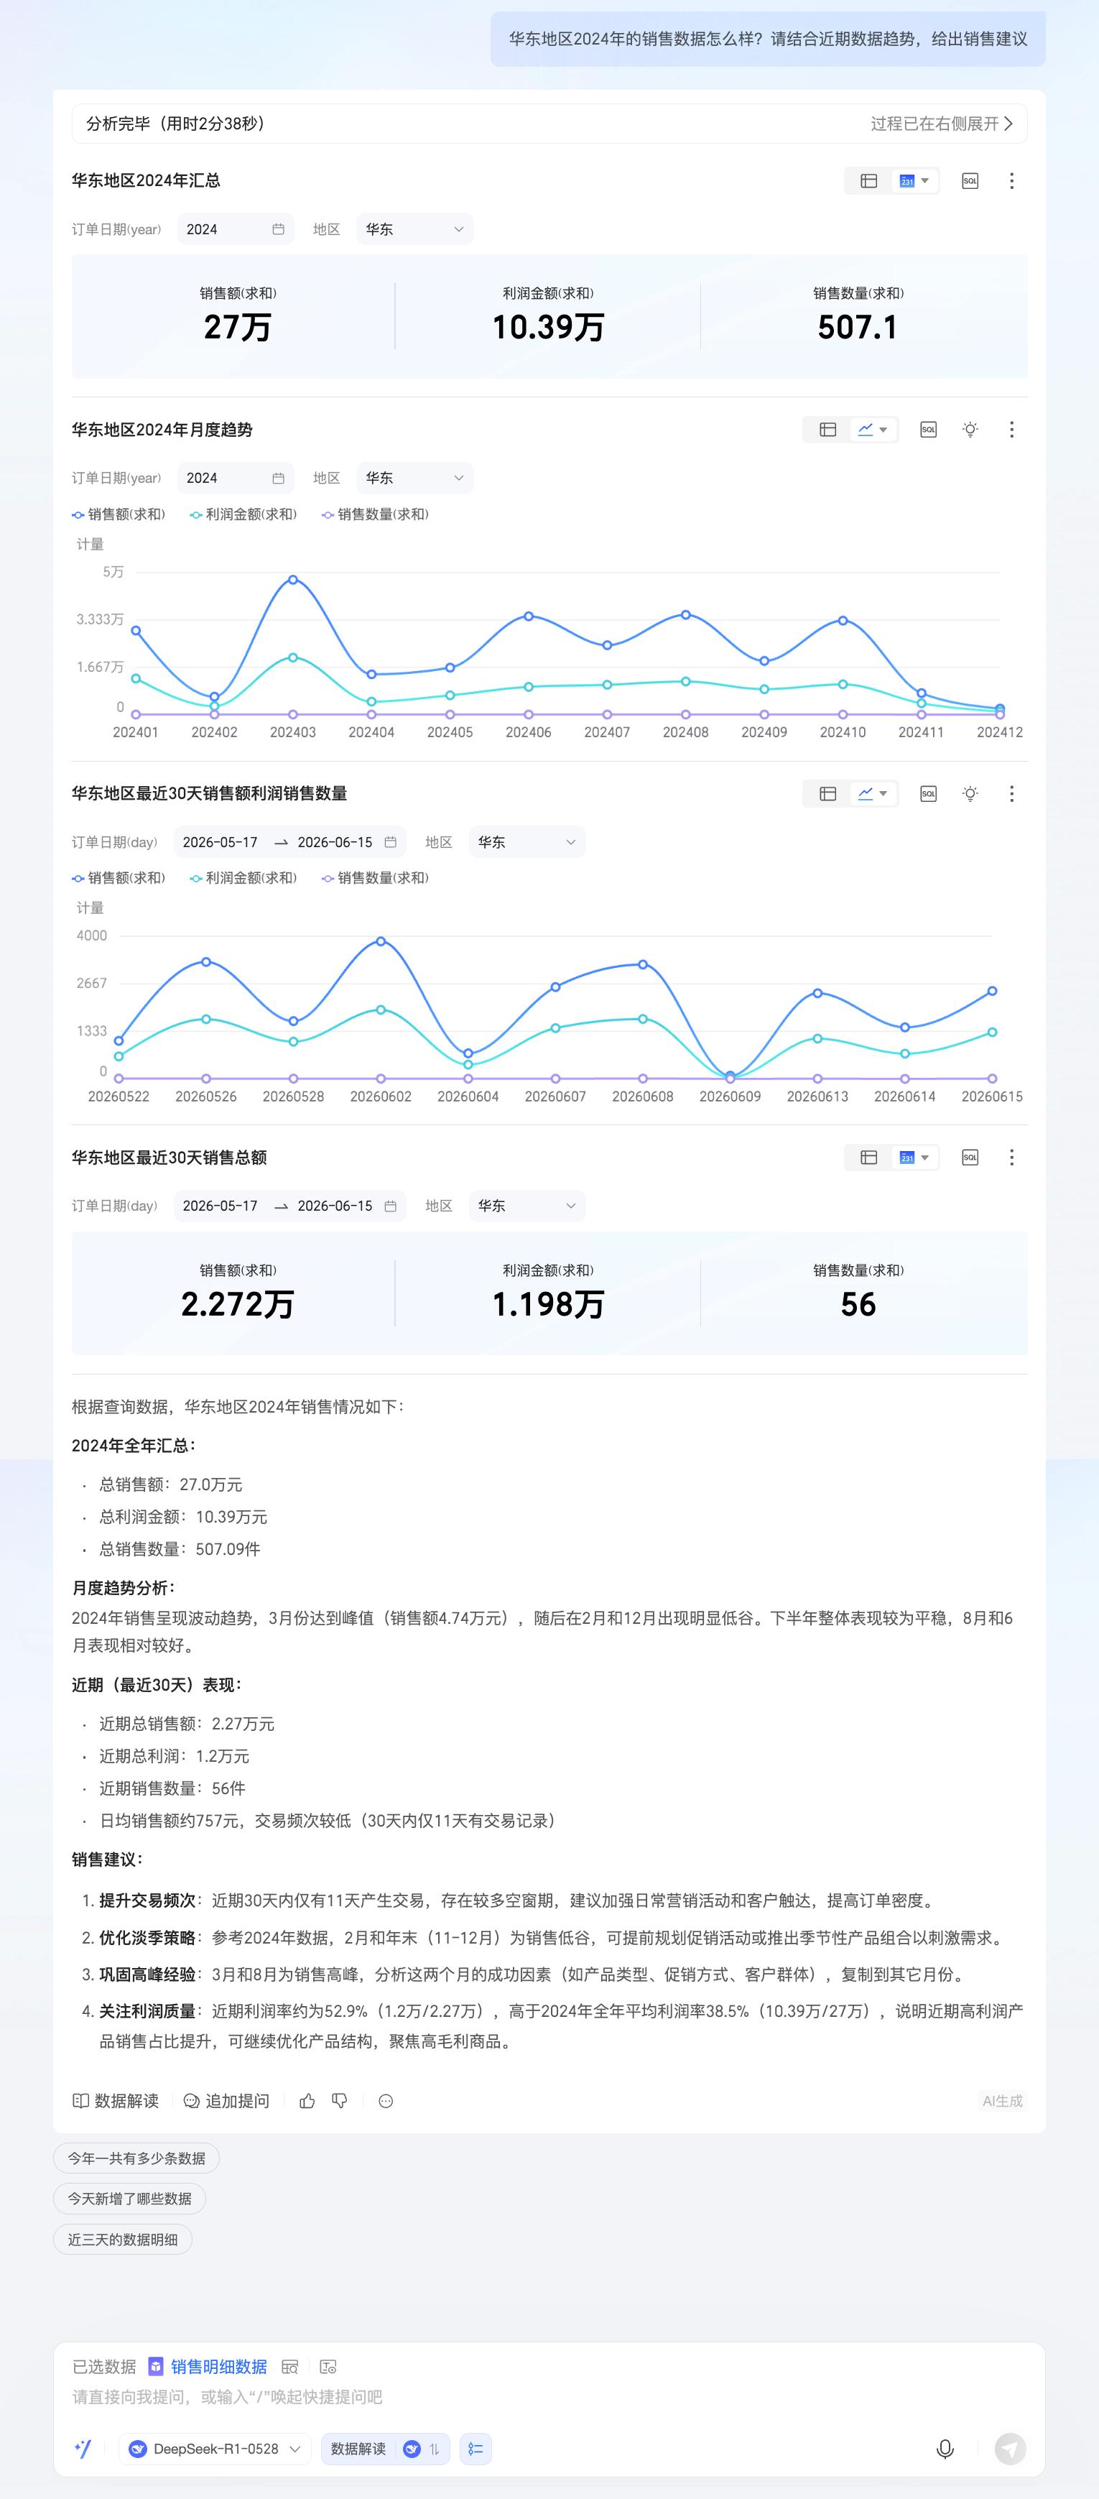Select suggested question 近三天的数据明细

[124, 2239]
